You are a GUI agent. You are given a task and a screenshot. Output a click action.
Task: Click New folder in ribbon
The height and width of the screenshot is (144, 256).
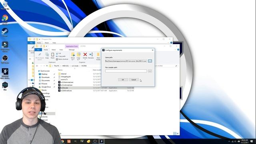pos(98,56)
